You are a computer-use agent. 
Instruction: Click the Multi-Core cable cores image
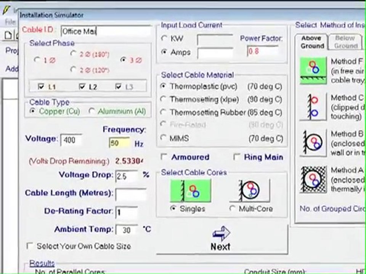(249, 191)
